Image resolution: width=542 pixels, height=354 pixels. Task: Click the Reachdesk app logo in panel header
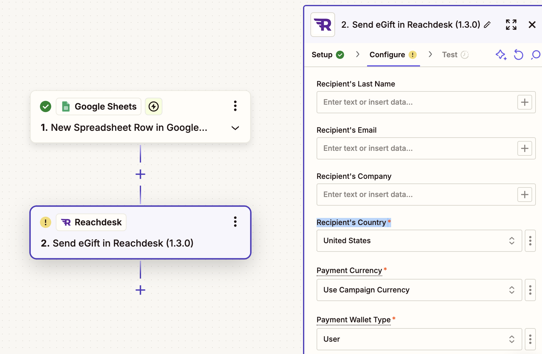[x=322, y=25]
